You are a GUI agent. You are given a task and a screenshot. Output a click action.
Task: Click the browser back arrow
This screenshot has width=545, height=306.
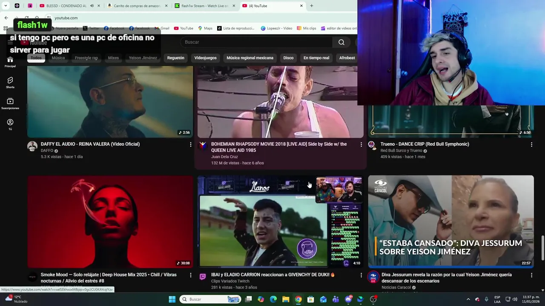pos(6,18)
